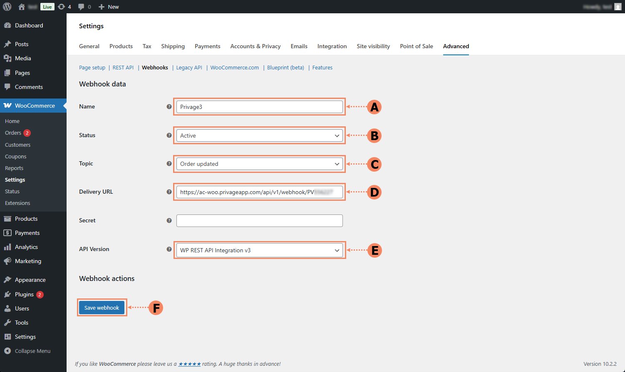Click into the Secret input field
625x372 pixels.
tap(259, 221)
